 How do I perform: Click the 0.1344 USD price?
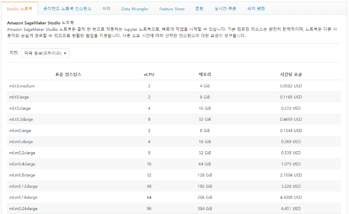click(291, 131)
